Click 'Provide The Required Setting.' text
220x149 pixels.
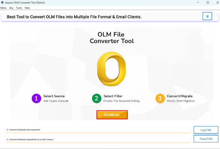point(122,101)
